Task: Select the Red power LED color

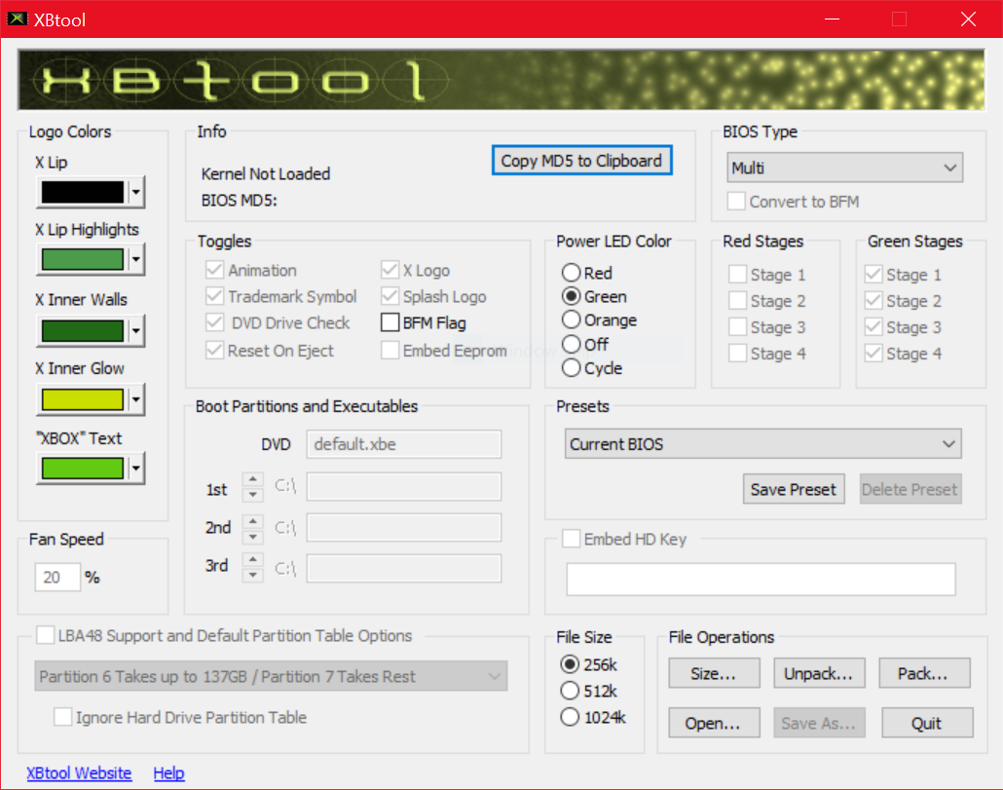Action: (572, 273)
